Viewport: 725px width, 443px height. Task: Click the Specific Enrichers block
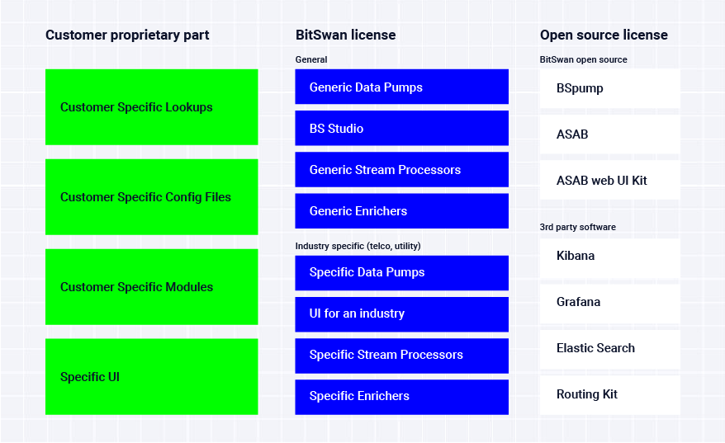point(402,398)
